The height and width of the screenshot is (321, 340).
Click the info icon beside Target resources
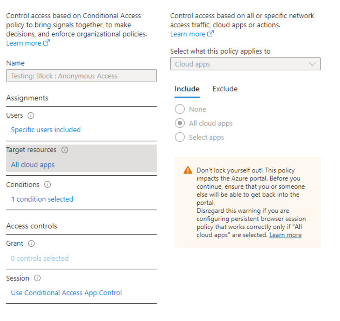click(65, 150)
